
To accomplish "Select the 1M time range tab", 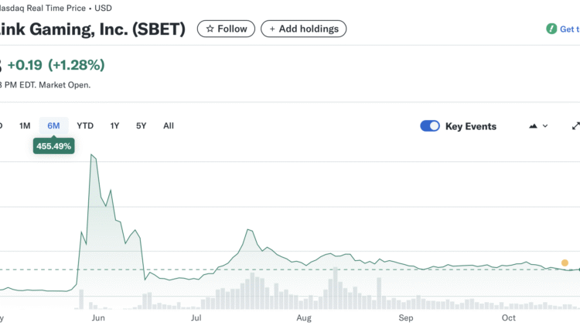I will (25, 125).
